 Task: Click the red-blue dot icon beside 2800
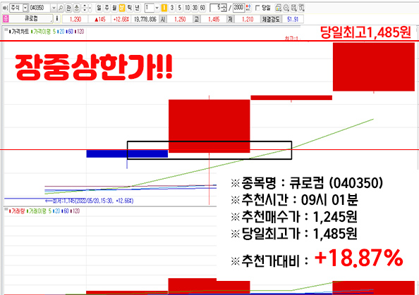[x=248, y=8]
